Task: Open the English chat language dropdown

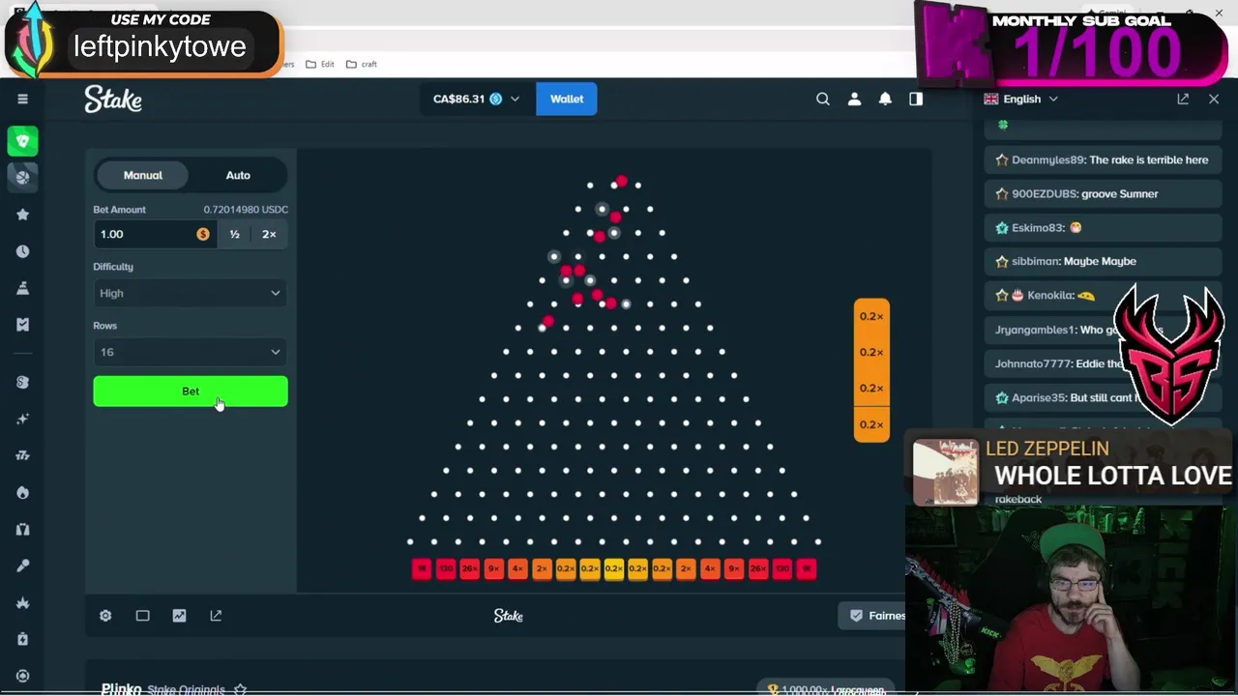Action: [x=1021, y=99]
